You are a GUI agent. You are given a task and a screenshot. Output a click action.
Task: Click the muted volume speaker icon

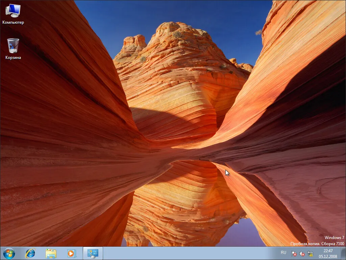[302, 254]
